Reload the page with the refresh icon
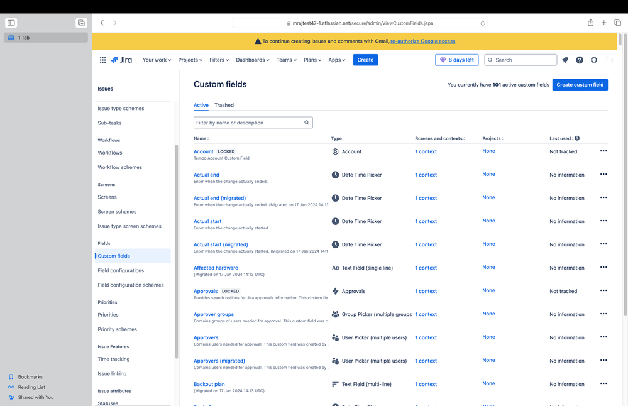This screenshot has width=628, height=406. click(x=483, y=23)
